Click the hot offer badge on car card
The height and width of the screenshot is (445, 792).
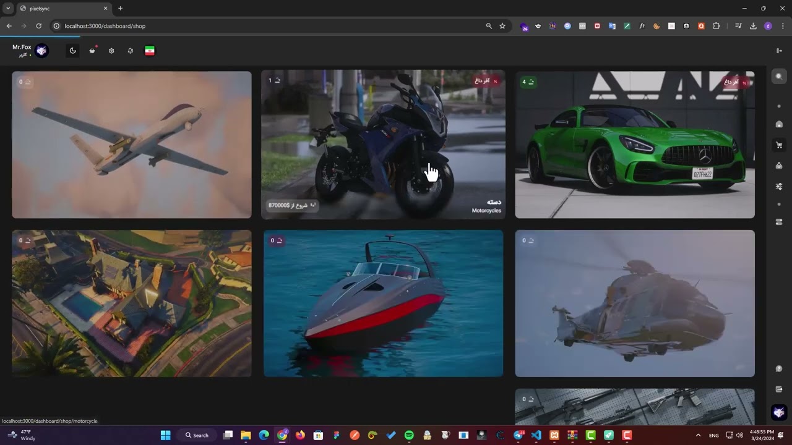(736, 82)
